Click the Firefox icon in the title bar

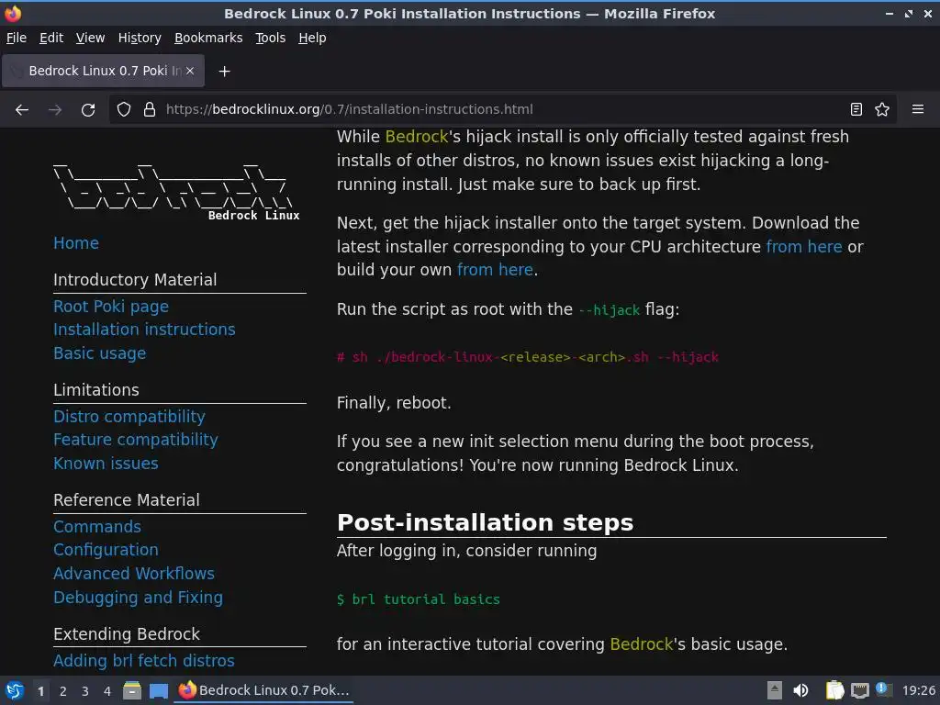(13, 13)
